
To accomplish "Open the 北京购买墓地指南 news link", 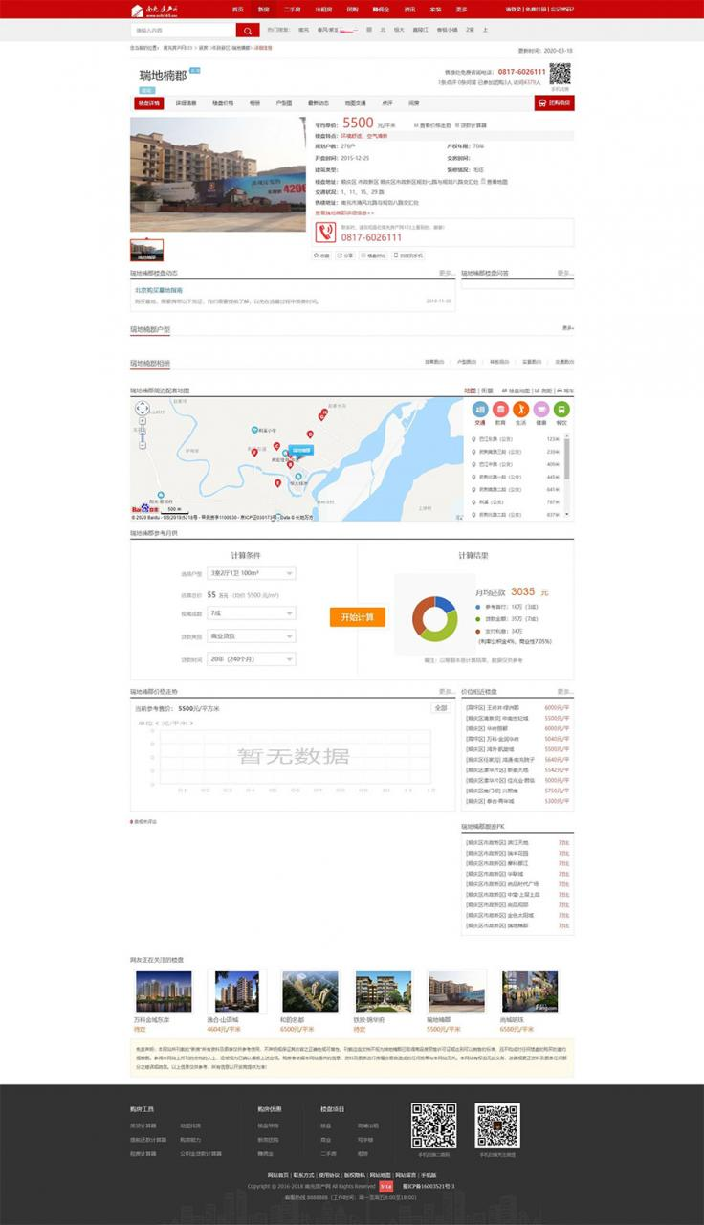I will (x=159, y=290).
